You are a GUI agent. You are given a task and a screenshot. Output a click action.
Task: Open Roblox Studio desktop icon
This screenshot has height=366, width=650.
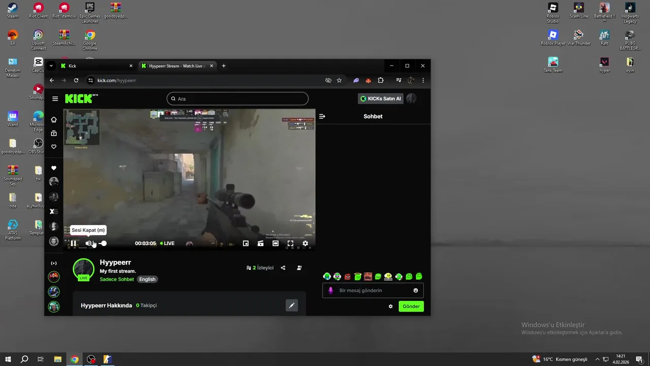click(553, 13)
